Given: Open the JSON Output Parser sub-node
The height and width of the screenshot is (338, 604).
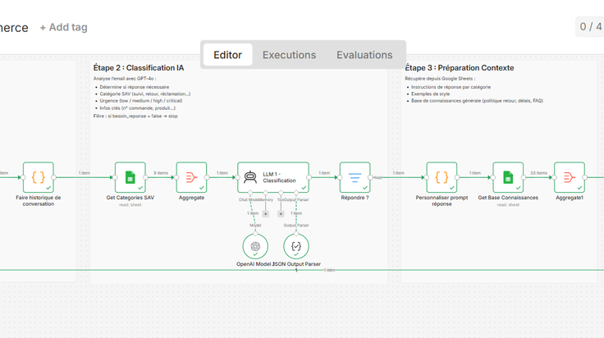Looking at the screenshot, I should (x=295, y=246).
